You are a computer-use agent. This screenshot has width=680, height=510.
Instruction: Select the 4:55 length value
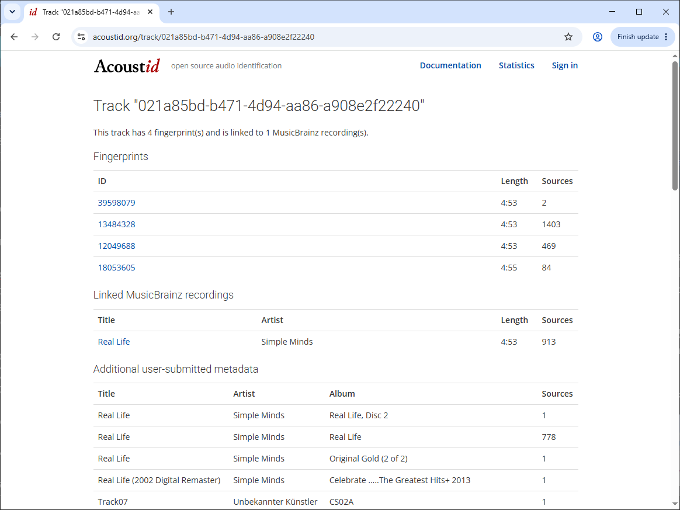[x=509, y=268]
